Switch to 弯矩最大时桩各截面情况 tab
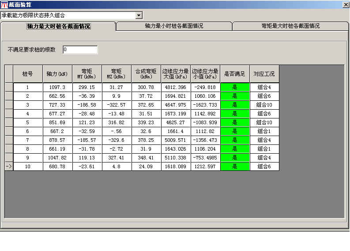The height and width of the screenshot is (251, 350). 290,26
